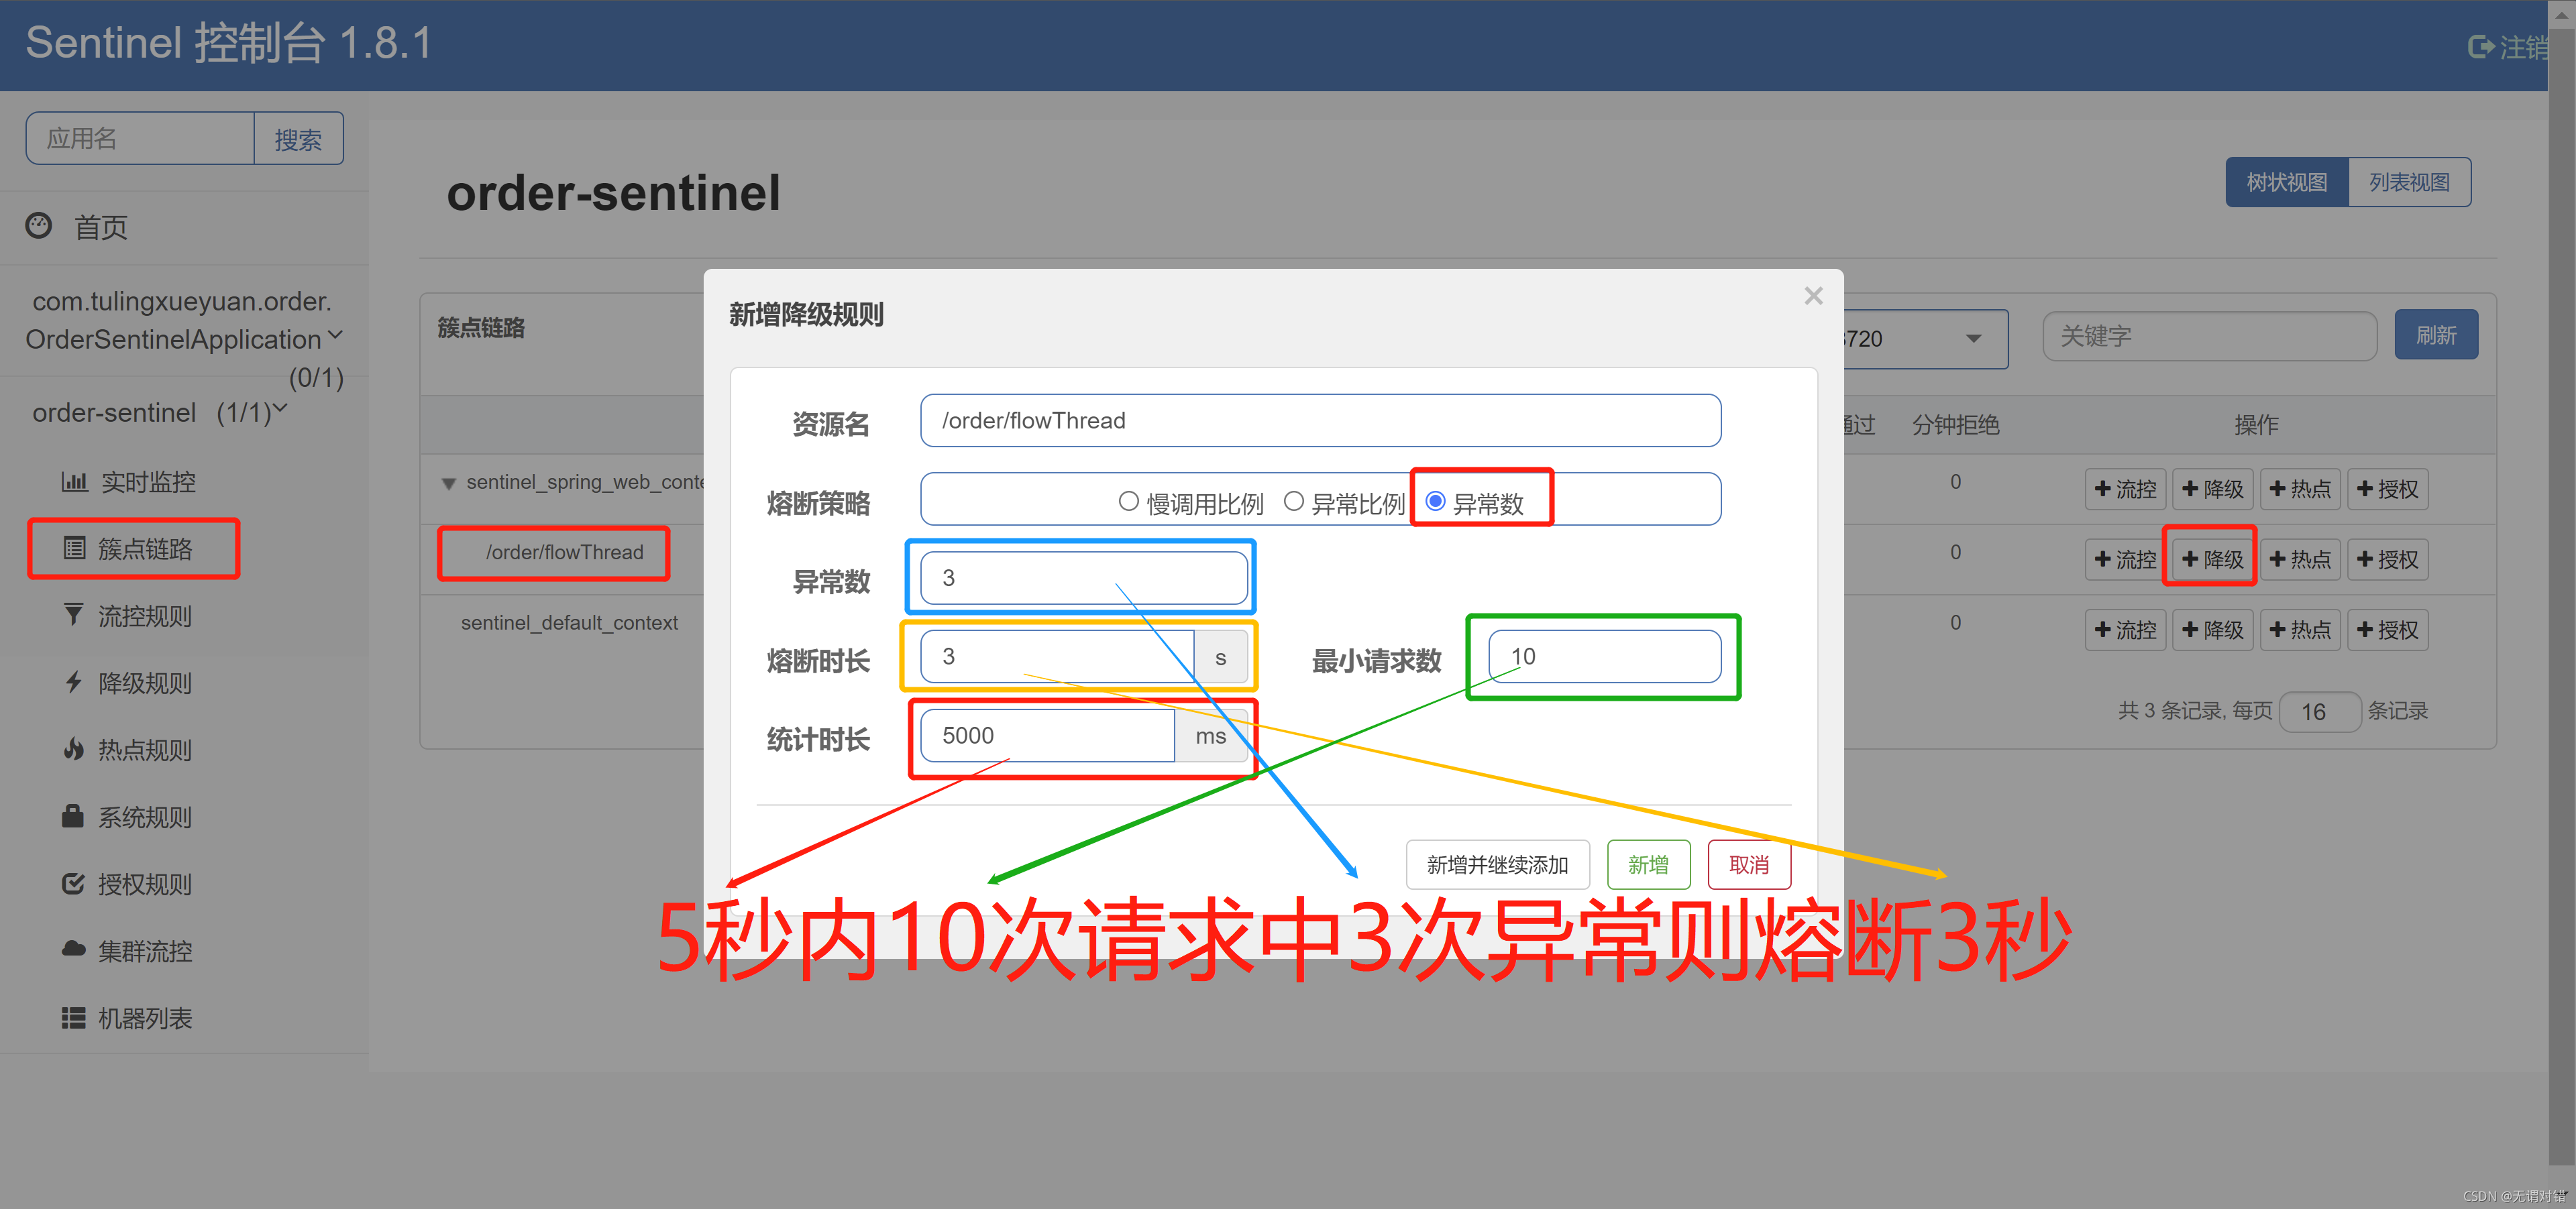Add 热点 rule for /order/flowThread row
Image resolution: width=2576 pixels, height=1209 pixels.
point(2300,559)
